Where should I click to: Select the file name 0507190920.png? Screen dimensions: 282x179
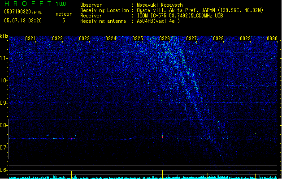click(23, 12)
